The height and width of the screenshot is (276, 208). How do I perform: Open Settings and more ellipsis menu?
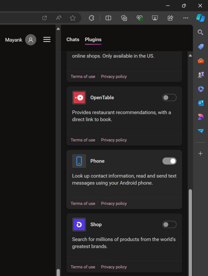(x=186, y=18)
